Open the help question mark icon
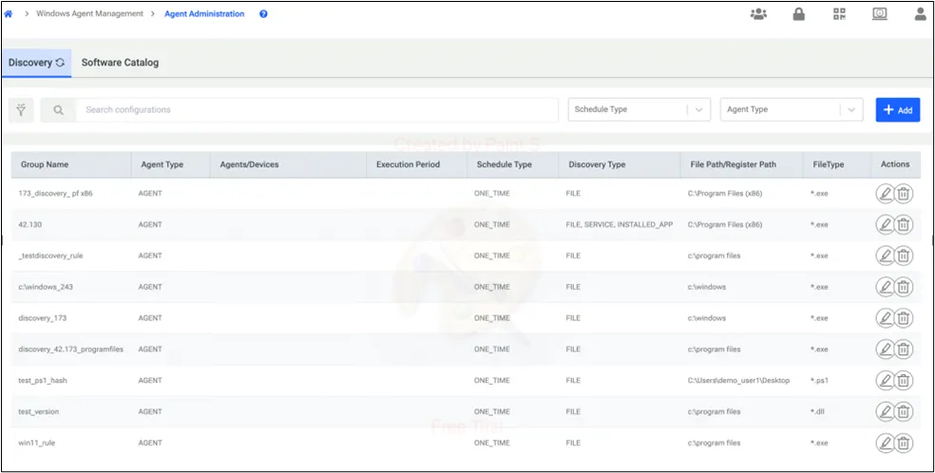Screen dimensions: 935x473 point(263,13)
